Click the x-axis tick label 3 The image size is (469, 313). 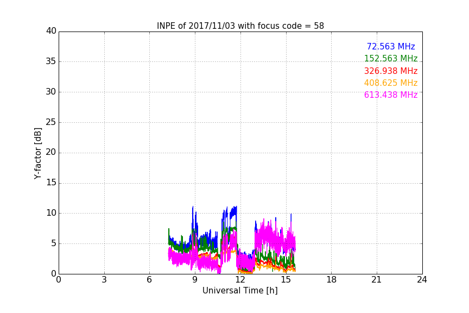104,280
